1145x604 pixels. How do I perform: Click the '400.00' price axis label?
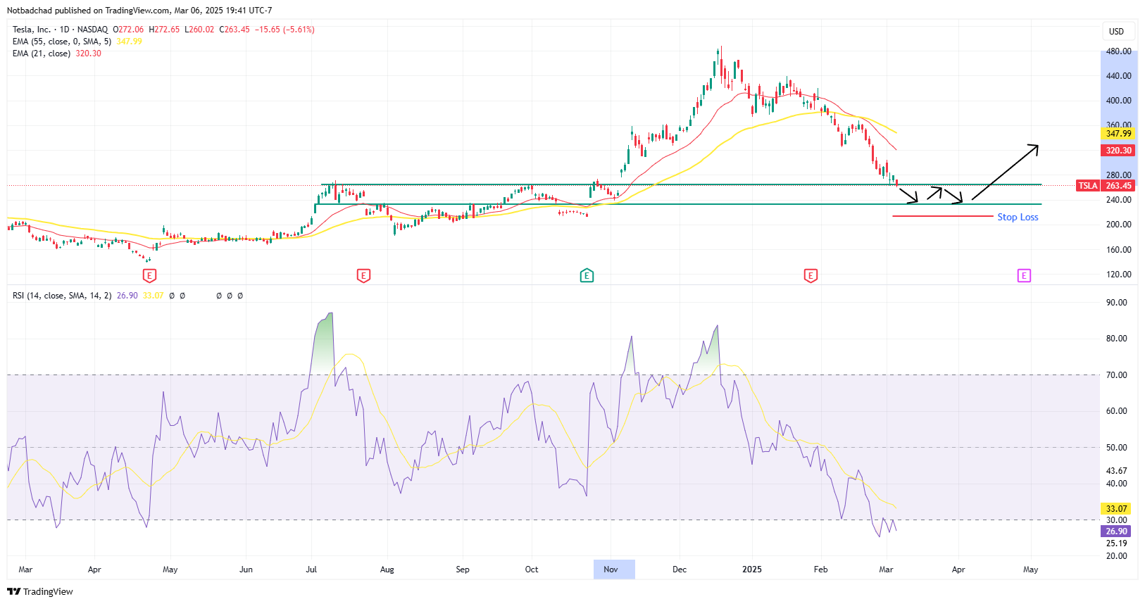1118,101
